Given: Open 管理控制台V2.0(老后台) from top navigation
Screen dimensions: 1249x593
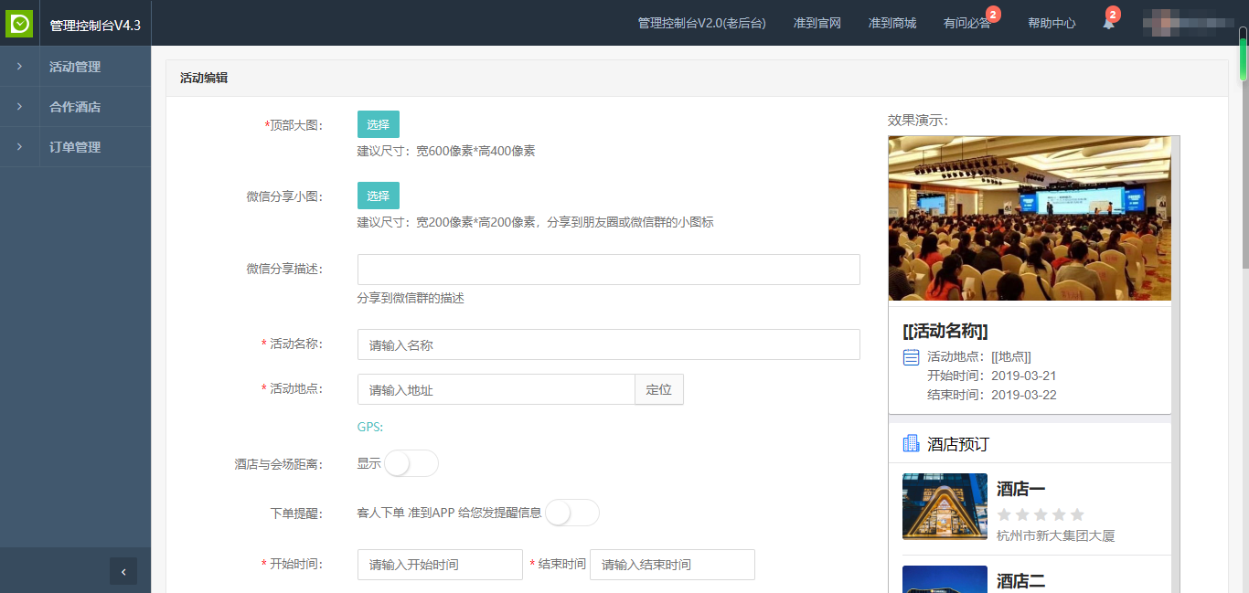Looking at the screenshot, I should [701, 24].
